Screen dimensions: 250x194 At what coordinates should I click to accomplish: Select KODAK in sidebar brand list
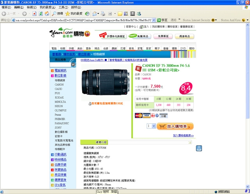(59, 98)
